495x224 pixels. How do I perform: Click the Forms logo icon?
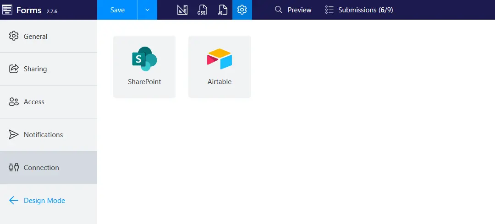(7, 10)
